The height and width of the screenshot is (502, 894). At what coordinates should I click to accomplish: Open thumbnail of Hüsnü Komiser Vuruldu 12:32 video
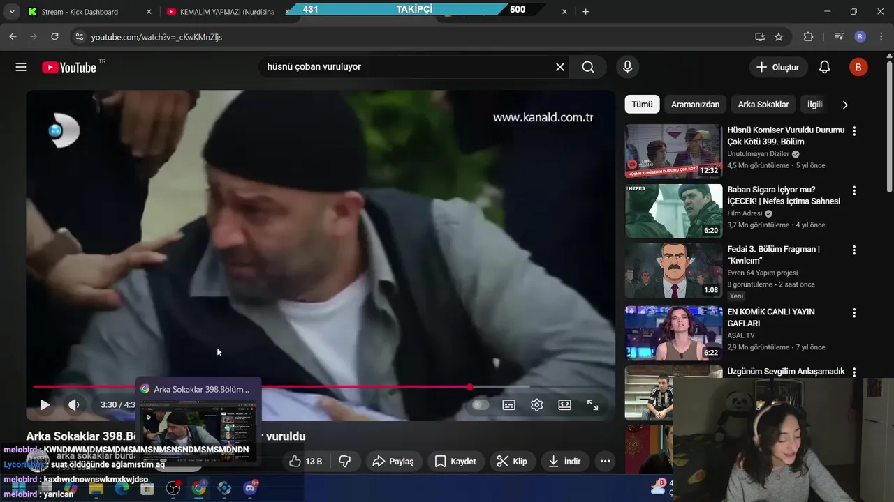673,151
